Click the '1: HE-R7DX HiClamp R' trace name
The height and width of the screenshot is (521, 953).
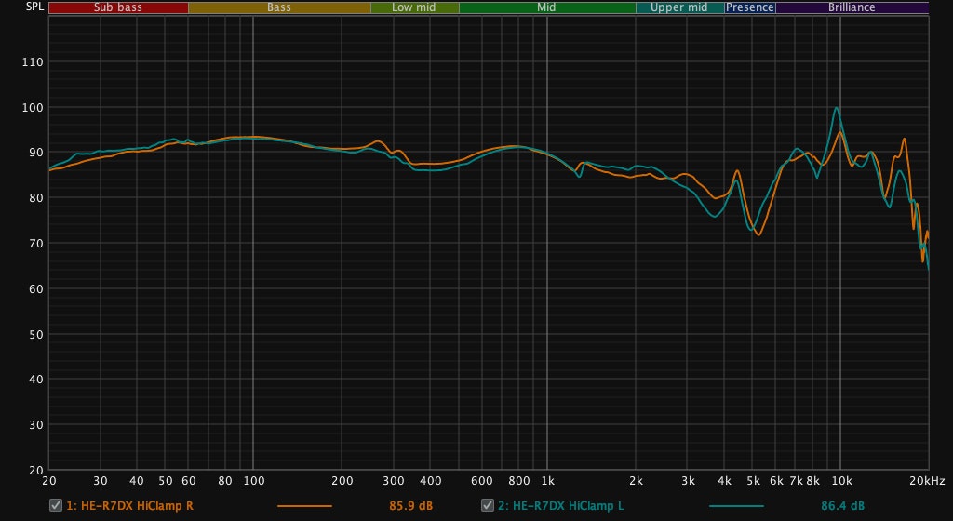point(129,506)
